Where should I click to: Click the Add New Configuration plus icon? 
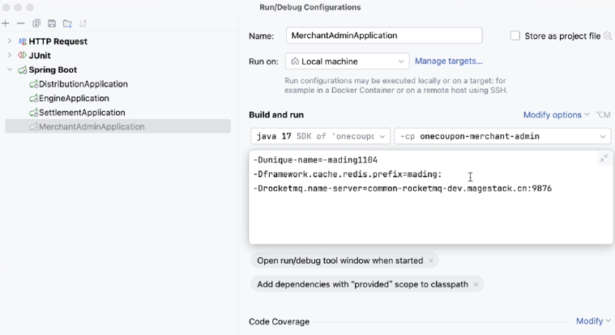point(6,24)
